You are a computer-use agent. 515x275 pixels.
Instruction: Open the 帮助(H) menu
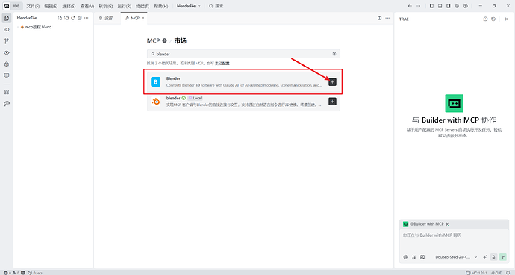tap(161, 6)
